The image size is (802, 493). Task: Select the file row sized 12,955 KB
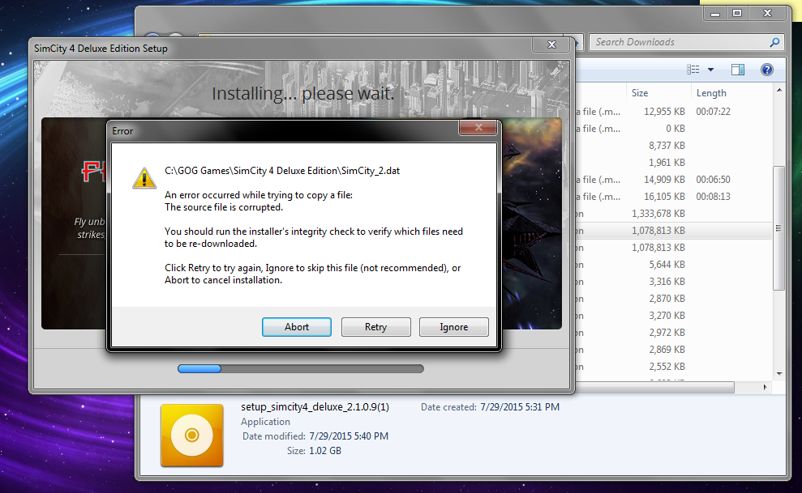674,111
